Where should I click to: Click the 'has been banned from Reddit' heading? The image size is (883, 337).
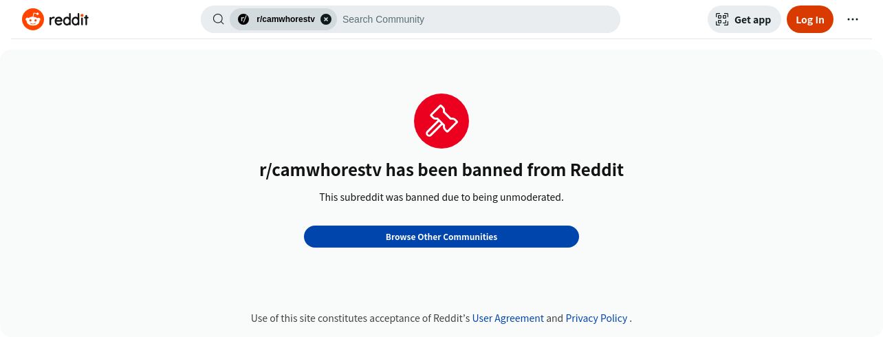[x=441, y=170]
